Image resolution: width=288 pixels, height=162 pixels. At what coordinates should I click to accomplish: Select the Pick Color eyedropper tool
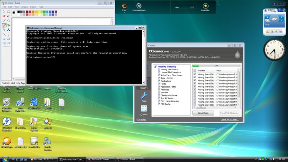(x=4, y=21)
